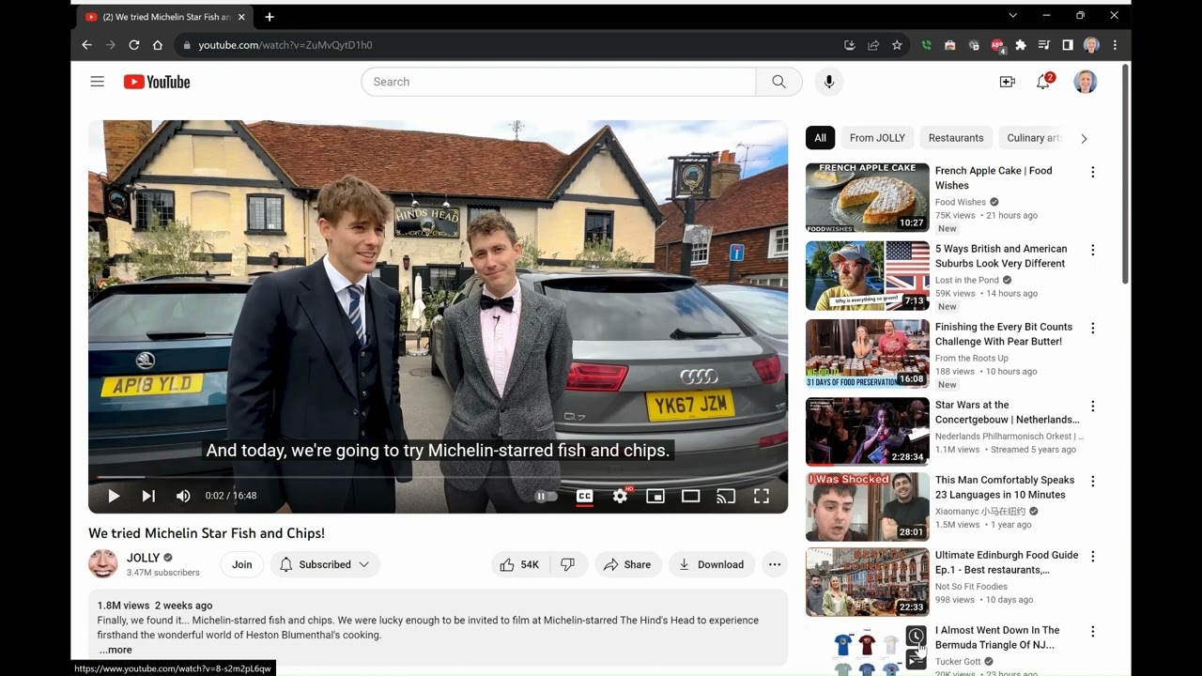Share this page from address bar

click(873, 45)
